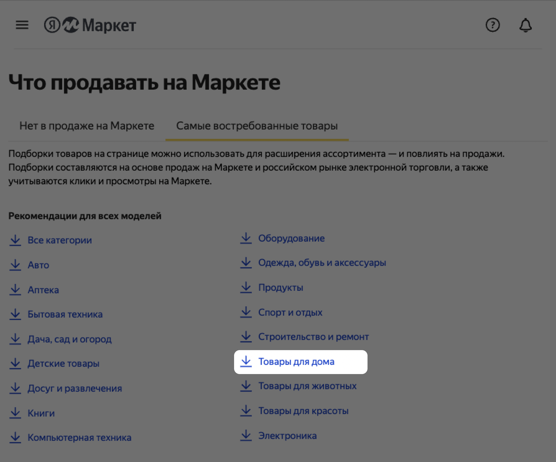Open the Аптека download link

click(43, 290)
